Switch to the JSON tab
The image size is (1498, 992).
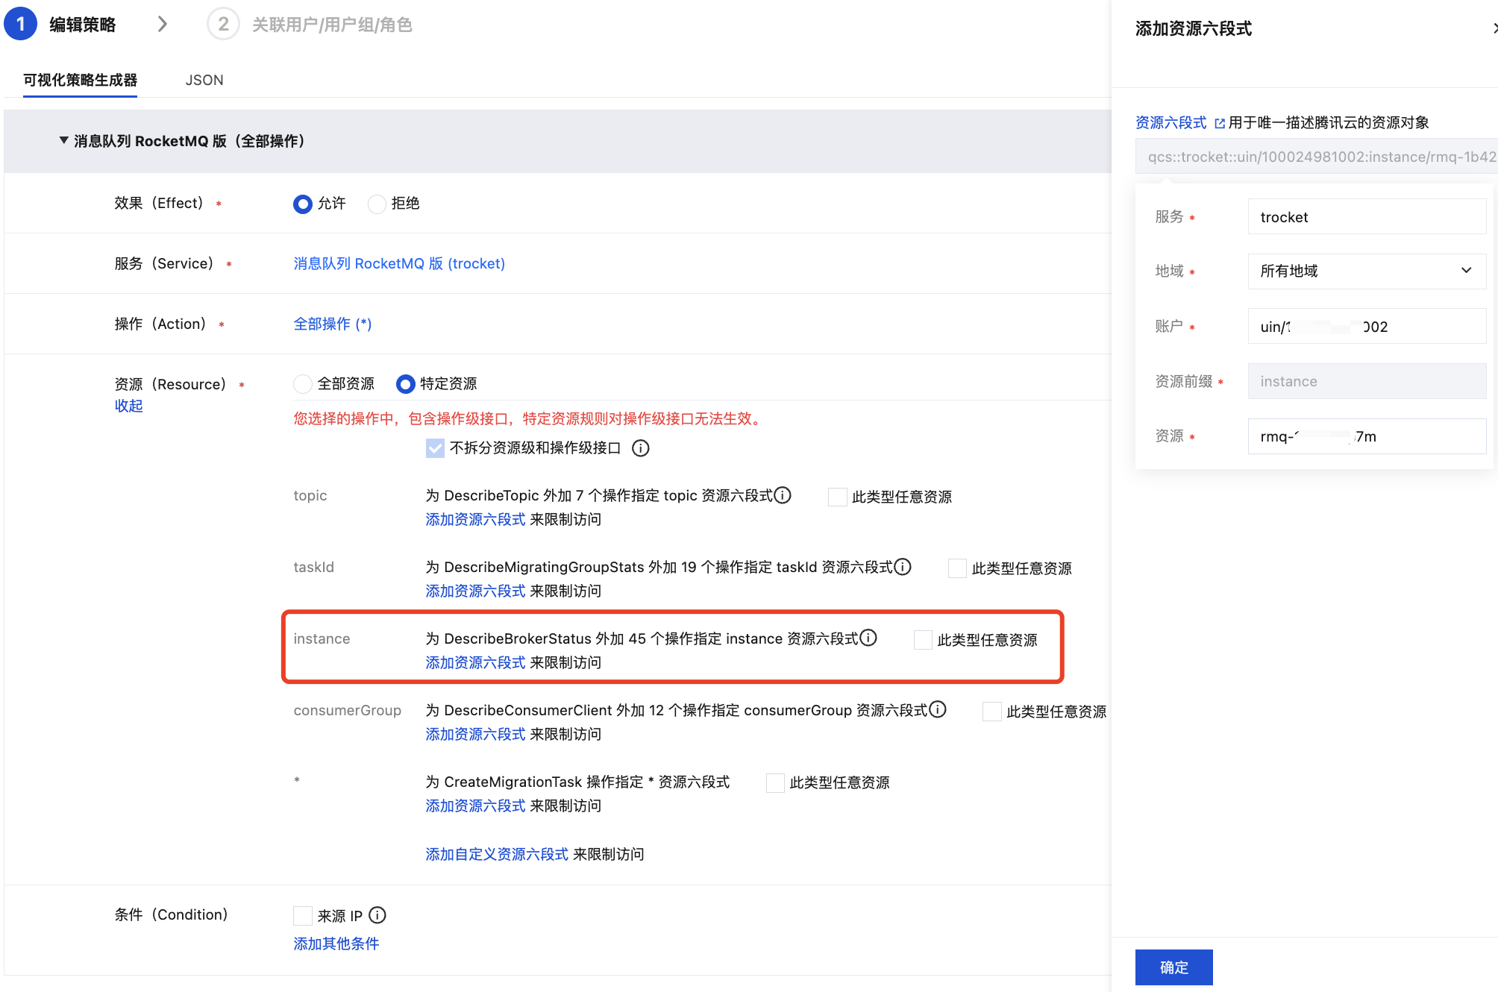(204, 80)
